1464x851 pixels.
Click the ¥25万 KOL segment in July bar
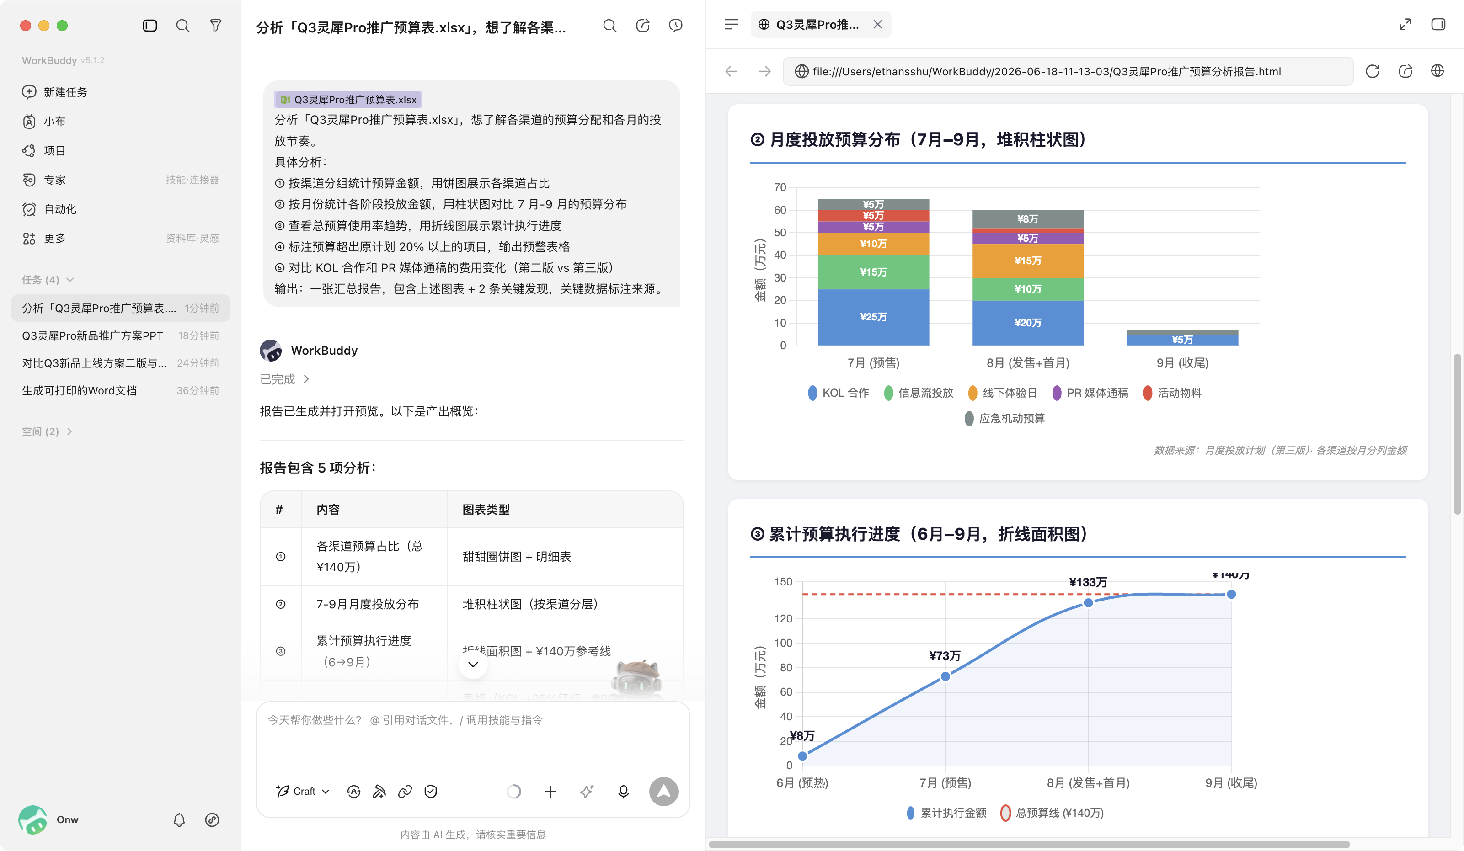click(873, 317)
